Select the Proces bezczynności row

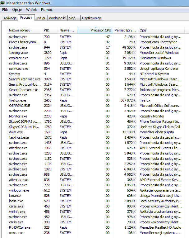click(x=96, y=42)
